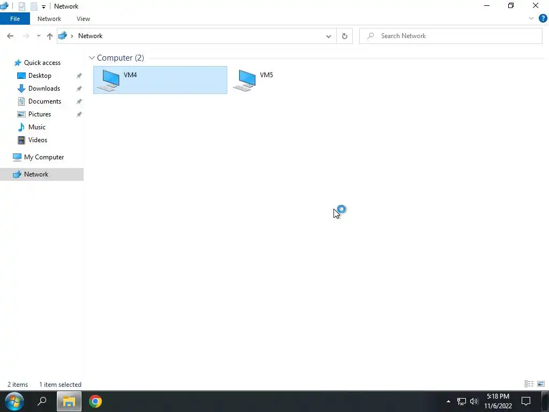The width and height of the screenshot is (549, 412).
Task: Open the network tray icon
Action: [462, 401]
